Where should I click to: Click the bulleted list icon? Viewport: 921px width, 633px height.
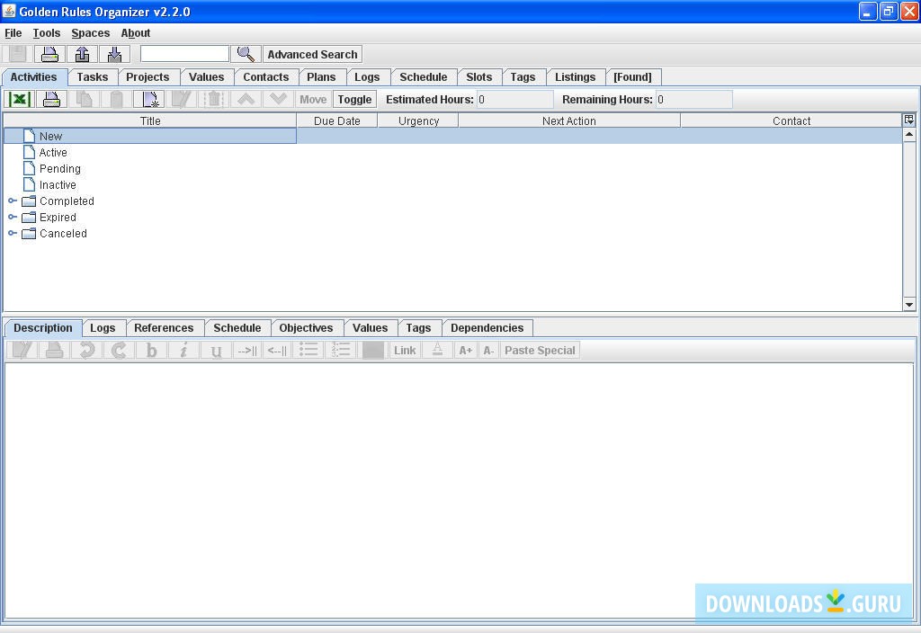309,350
